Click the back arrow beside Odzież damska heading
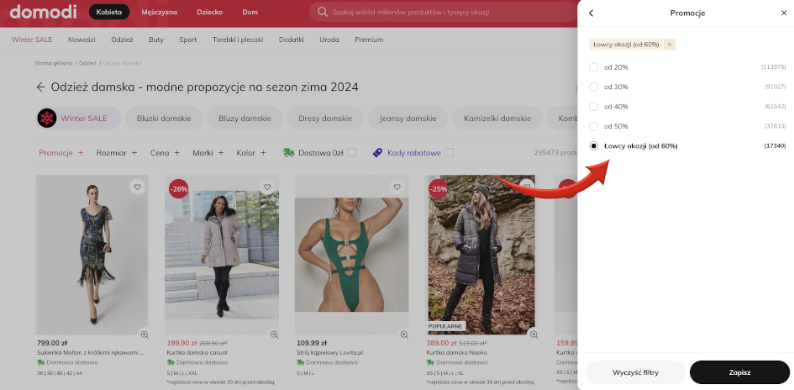Viewport: 794px width, 390px height. click(x=41, y=87)
